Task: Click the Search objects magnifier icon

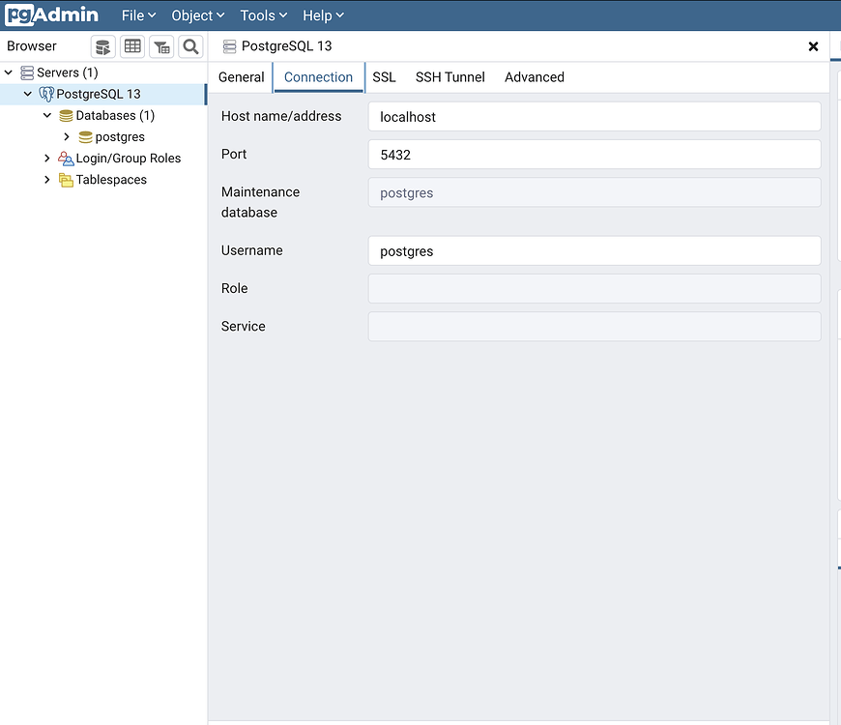Action: (189, 45)
